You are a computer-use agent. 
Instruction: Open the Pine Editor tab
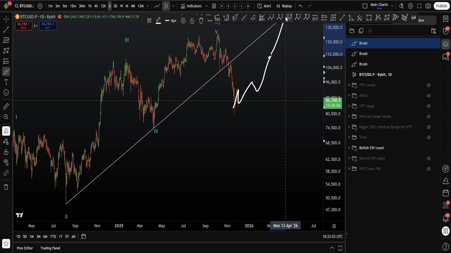pos(25,248)
